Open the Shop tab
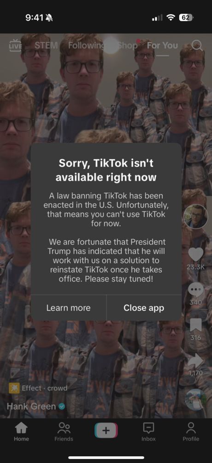 click(127, 45)
